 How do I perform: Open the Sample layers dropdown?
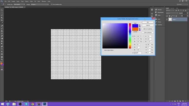pyautogui.click(x=40, y=4)
